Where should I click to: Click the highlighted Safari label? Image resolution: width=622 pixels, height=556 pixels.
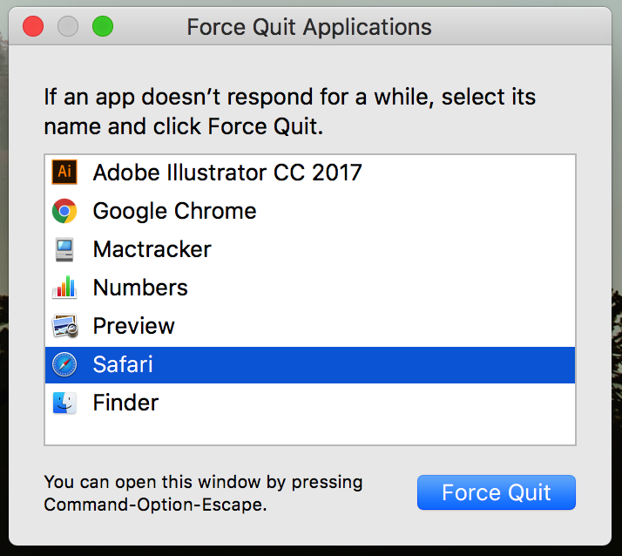coord(123,364)
